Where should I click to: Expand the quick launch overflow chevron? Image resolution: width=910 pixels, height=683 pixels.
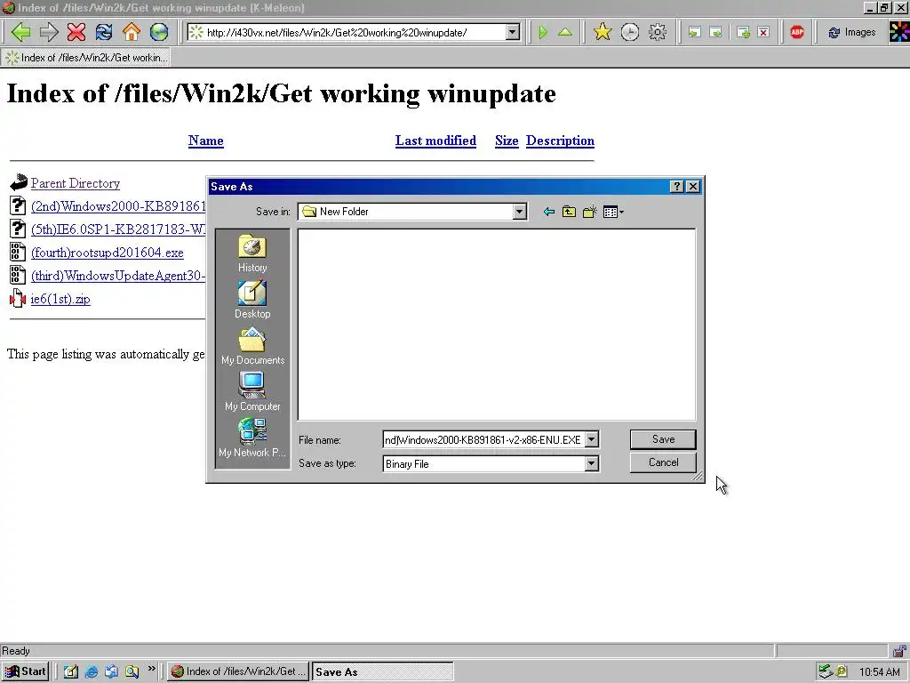click(151, 669)
